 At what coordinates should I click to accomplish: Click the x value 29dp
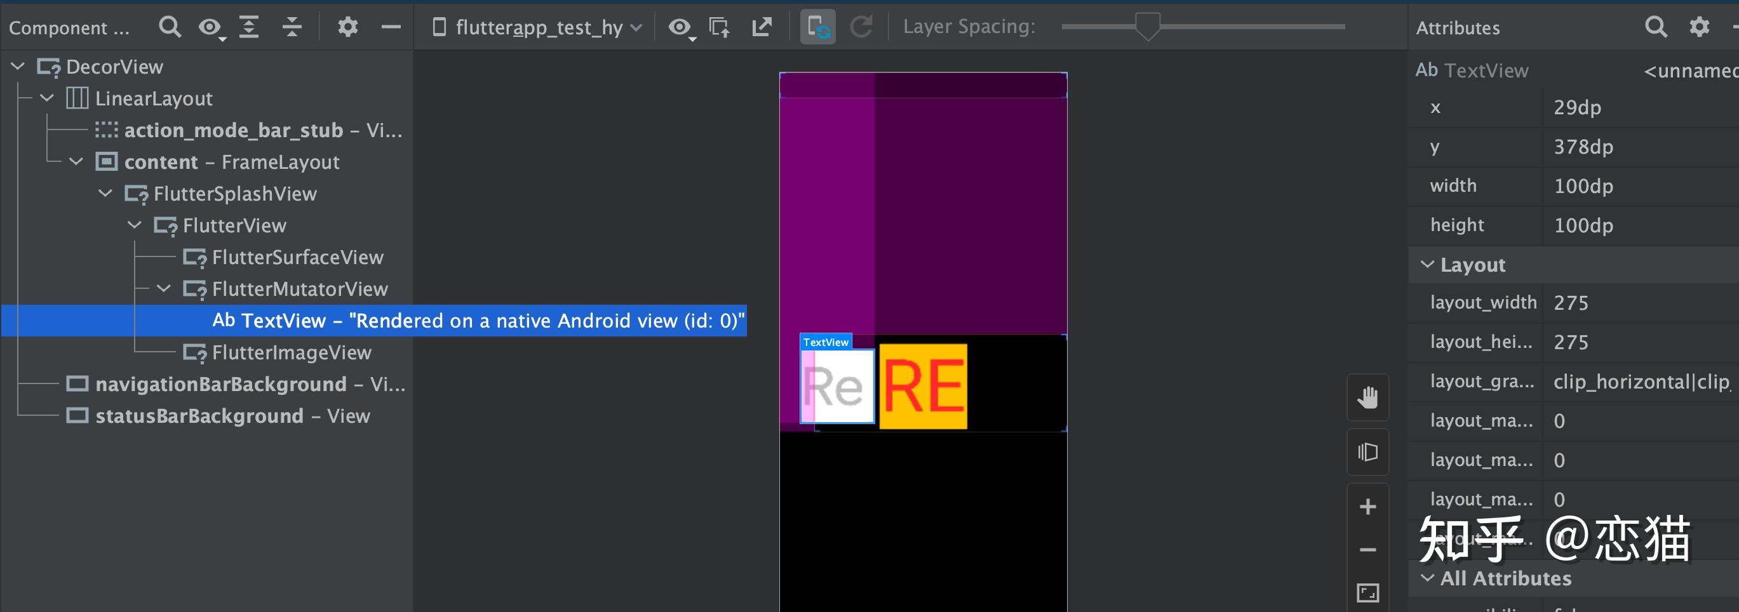tap(1577, 107)
